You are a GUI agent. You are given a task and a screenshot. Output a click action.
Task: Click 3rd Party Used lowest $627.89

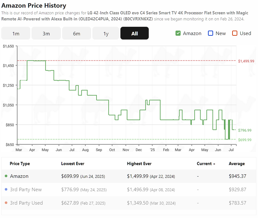pyautogui.click(x=83, y=203)
